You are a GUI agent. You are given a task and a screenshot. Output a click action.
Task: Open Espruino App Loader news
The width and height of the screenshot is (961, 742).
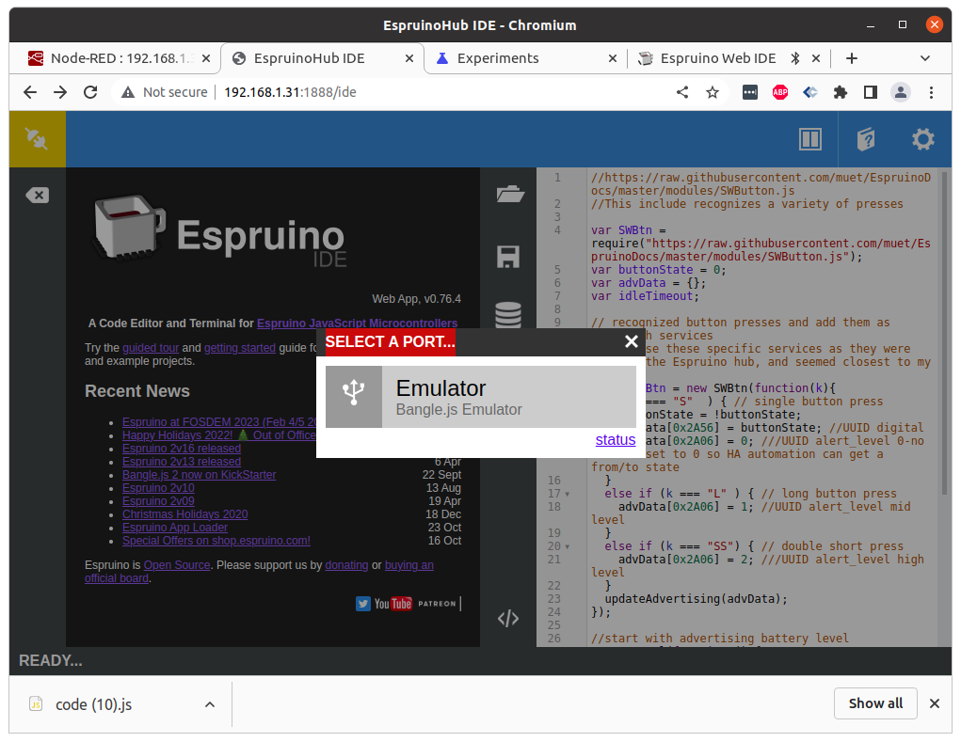(x=175, y=528)
